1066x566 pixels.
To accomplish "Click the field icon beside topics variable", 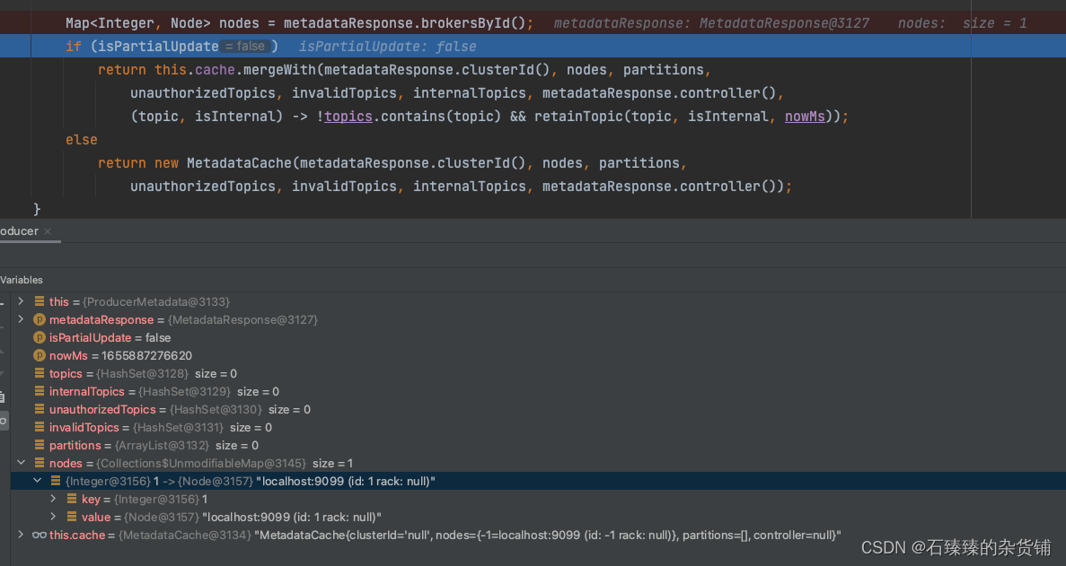I will click(x=40, y=373).
